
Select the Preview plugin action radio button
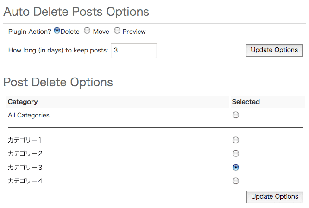pyautogui.click(x=117, y=31)
